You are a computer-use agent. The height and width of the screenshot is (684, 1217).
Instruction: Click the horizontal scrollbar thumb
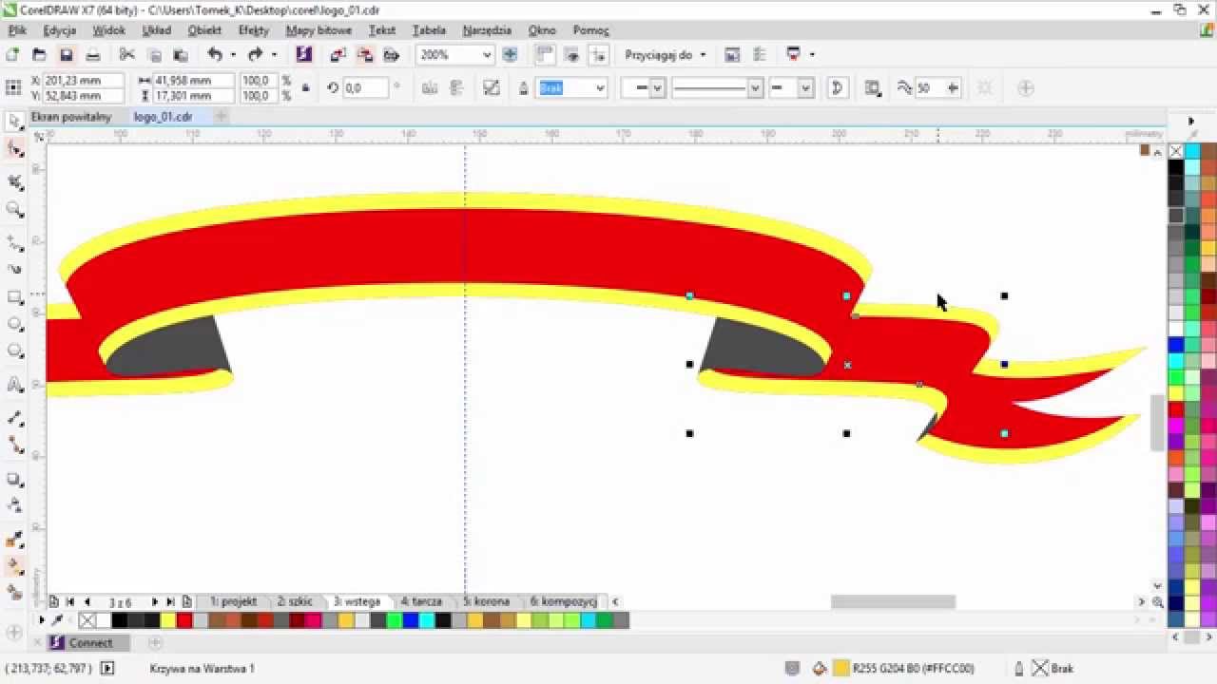893,602
